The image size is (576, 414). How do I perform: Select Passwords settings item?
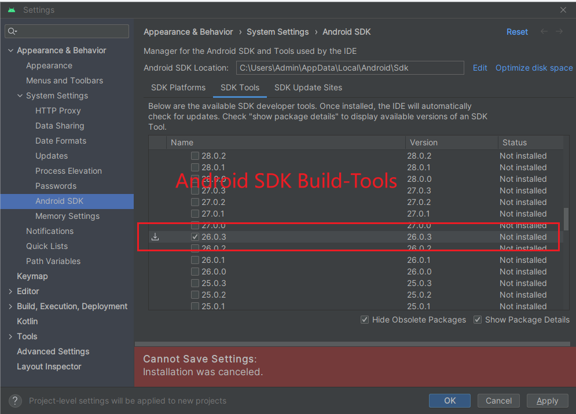(56, 186)
